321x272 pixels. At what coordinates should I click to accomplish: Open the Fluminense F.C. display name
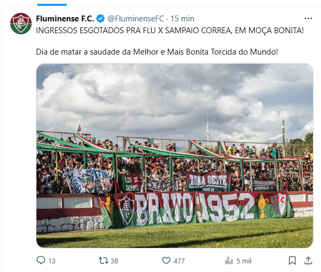coord(65,19)
